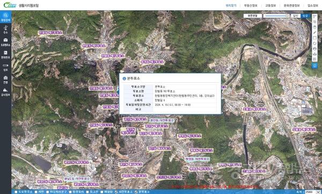Click the 화면분할 split screen button

[253, 16]
